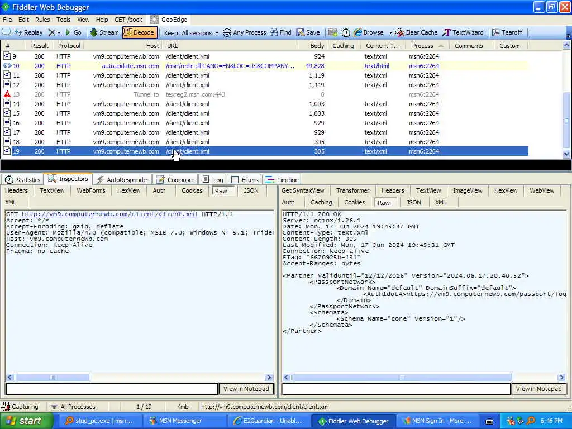Select session 13 tunnel to texreg2.msn.com
This screenshot has height=429, width=572.
[x=264, y=94]
